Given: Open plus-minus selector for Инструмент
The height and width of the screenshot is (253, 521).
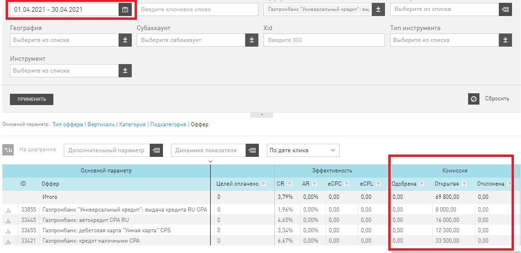Looking at the screenshot, I should 125,71.
